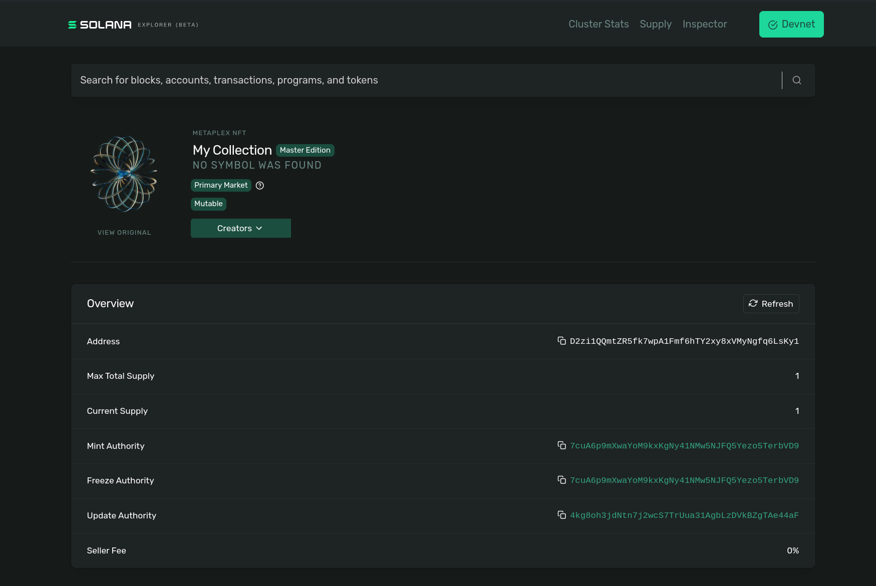Click the Solana logo in the header
The image size is (876, 586).
tap(100, 25)
